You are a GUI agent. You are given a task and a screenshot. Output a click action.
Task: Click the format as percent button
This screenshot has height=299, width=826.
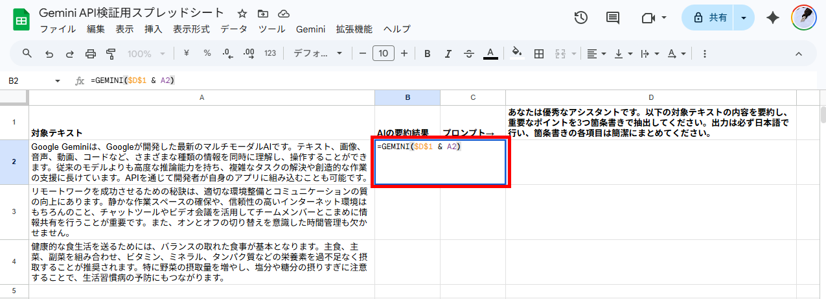tap(207, 54)
